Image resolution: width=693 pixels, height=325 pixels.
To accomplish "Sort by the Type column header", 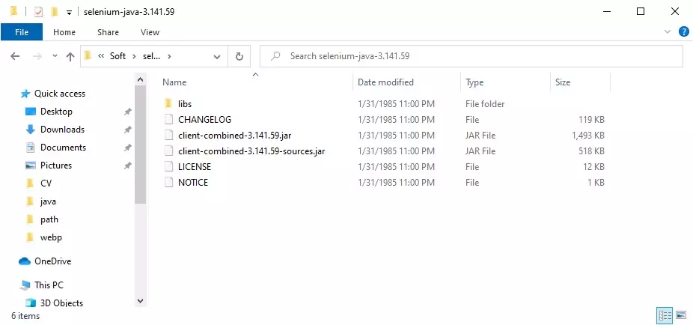I will (x=474, y=82).
